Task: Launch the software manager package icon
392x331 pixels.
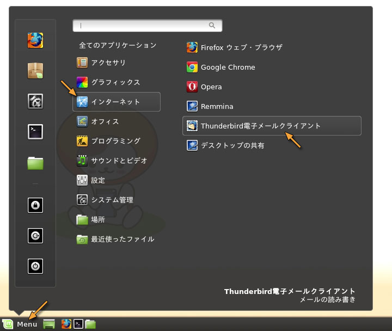Action: point(35,70)
